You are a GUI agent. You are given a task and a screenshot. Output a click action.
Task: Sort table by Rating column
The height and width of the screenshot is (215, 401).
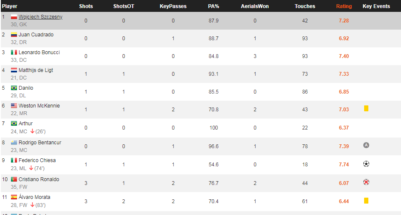pyautogui.click(x=344, y=6)
